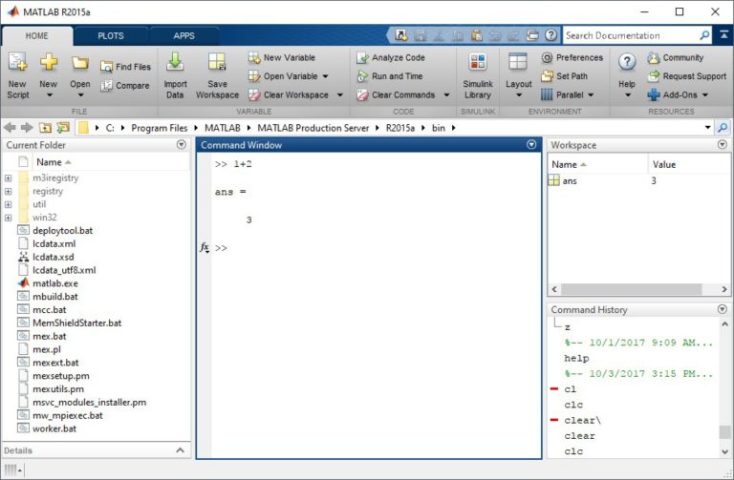Open the Clear Workspace dropdown
Screen dimensions: 734x480
(x=323, y=95)
